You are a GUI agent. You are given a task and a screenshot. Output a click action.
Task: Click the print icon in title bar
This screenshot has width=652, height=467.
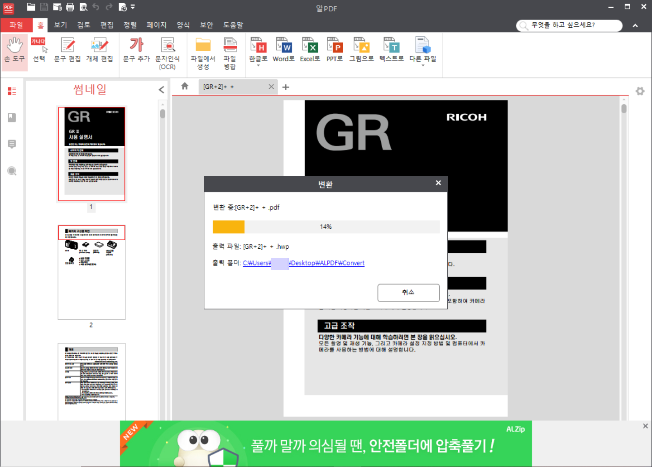(70, 7)
